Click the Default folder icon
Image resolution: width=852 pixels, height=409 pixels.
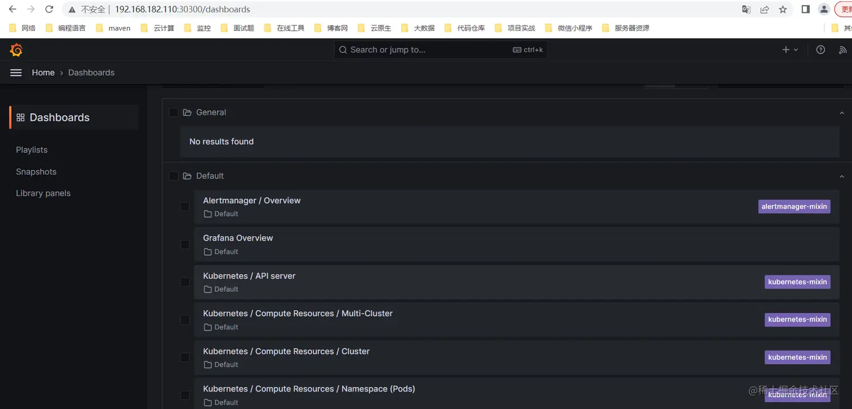pyautogui.click(x=188, y=176)
